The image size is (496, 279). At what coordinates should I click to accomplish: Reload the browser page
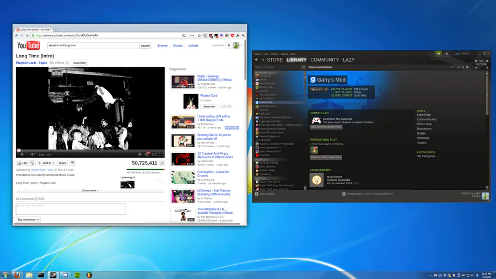pyautogui.click(x=27, y=35)
